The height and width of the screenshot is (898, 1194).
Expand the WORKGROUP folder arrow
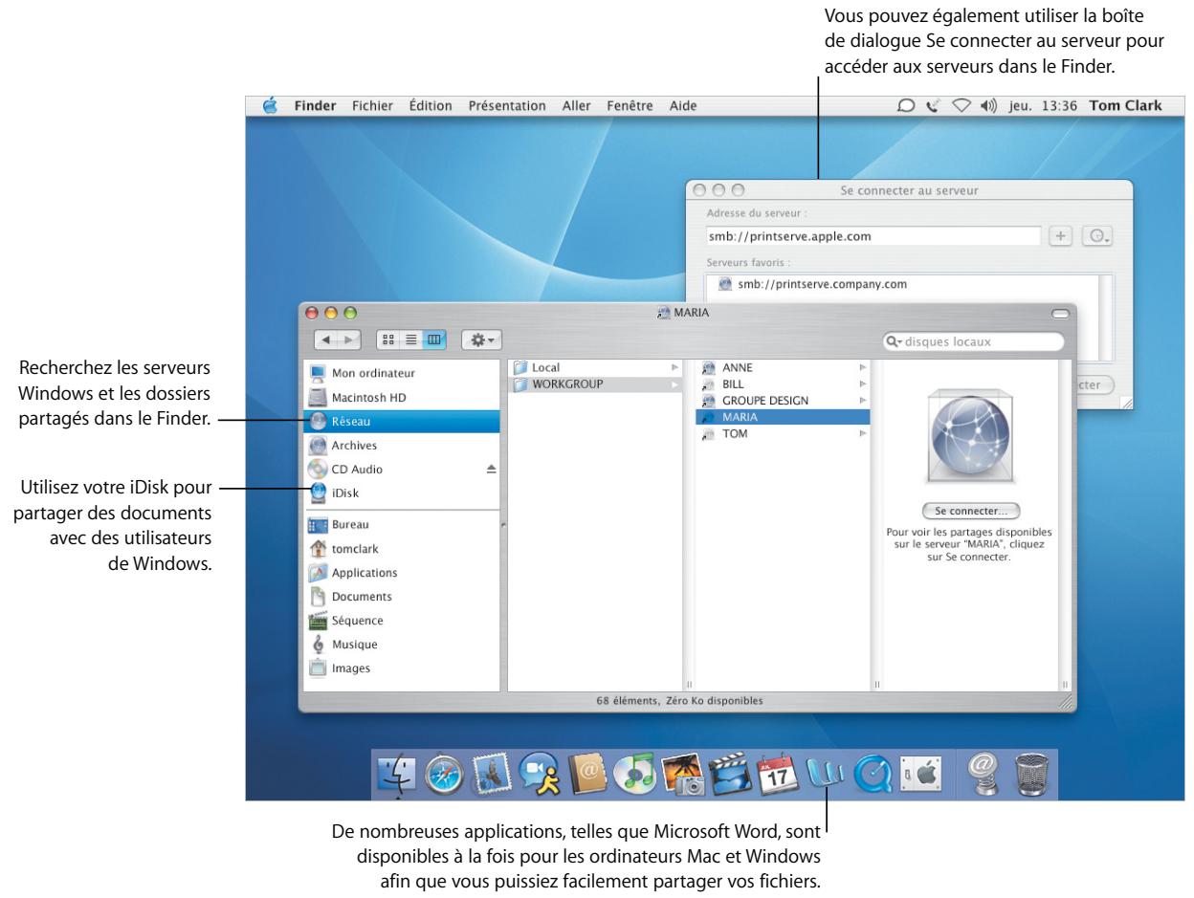pyautogui.click(x=674, y=384)
